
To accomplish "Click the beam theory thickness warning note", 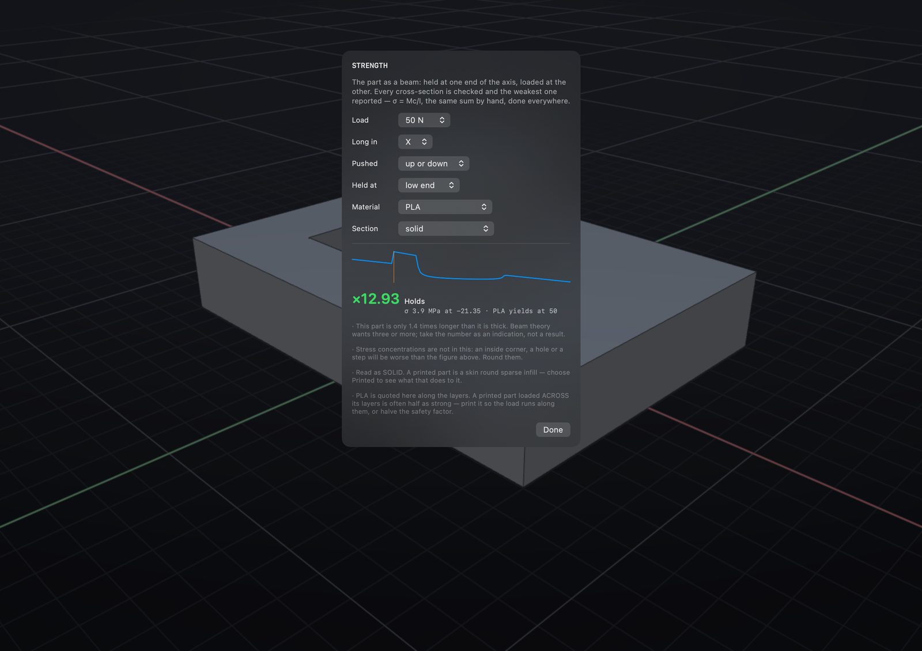I will pyautogui.click(x=459, y=330).
